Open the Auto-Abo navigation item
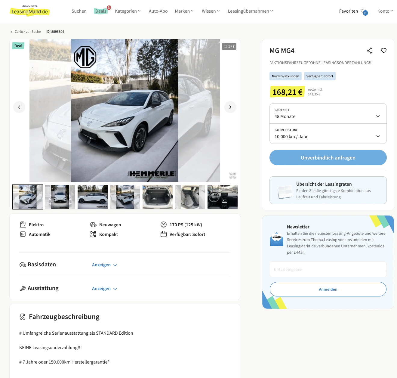Viewport: 397px width, 378px height. click(x=158, y=11)
